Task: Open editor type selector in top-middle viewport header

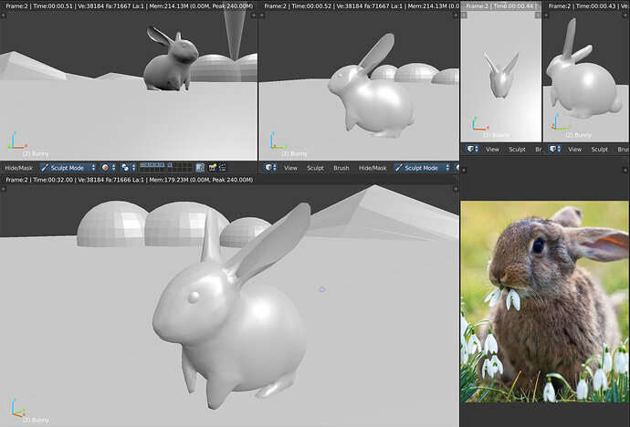Action: 270,167
